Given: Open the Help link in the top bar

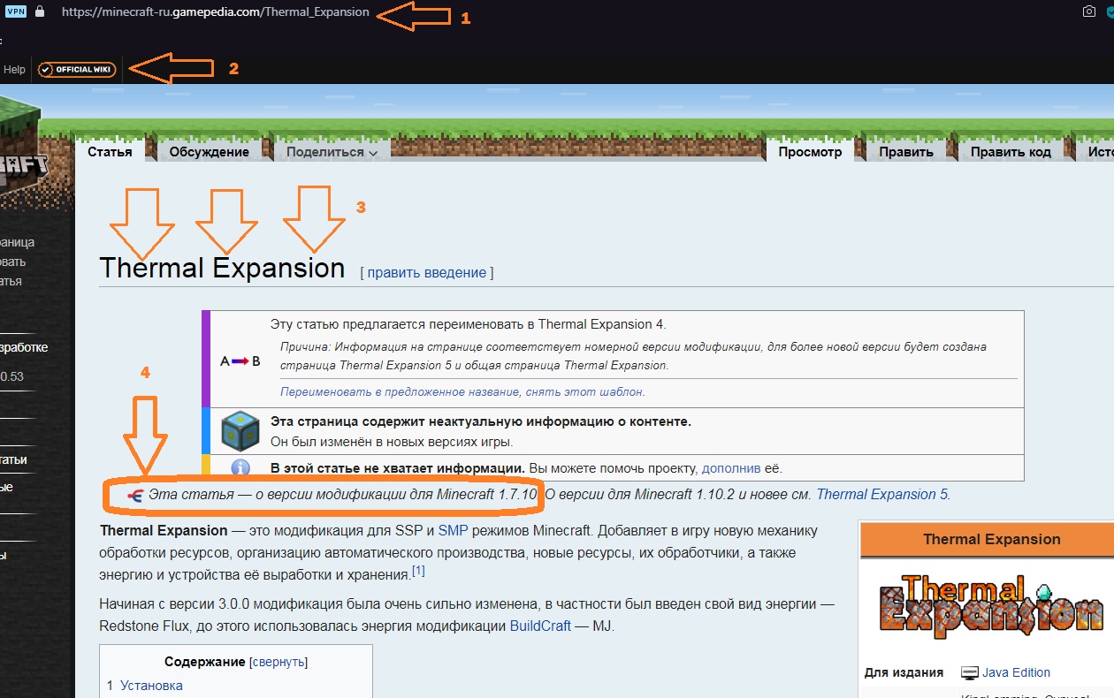Looking at the screenshot, I should 14,69.
